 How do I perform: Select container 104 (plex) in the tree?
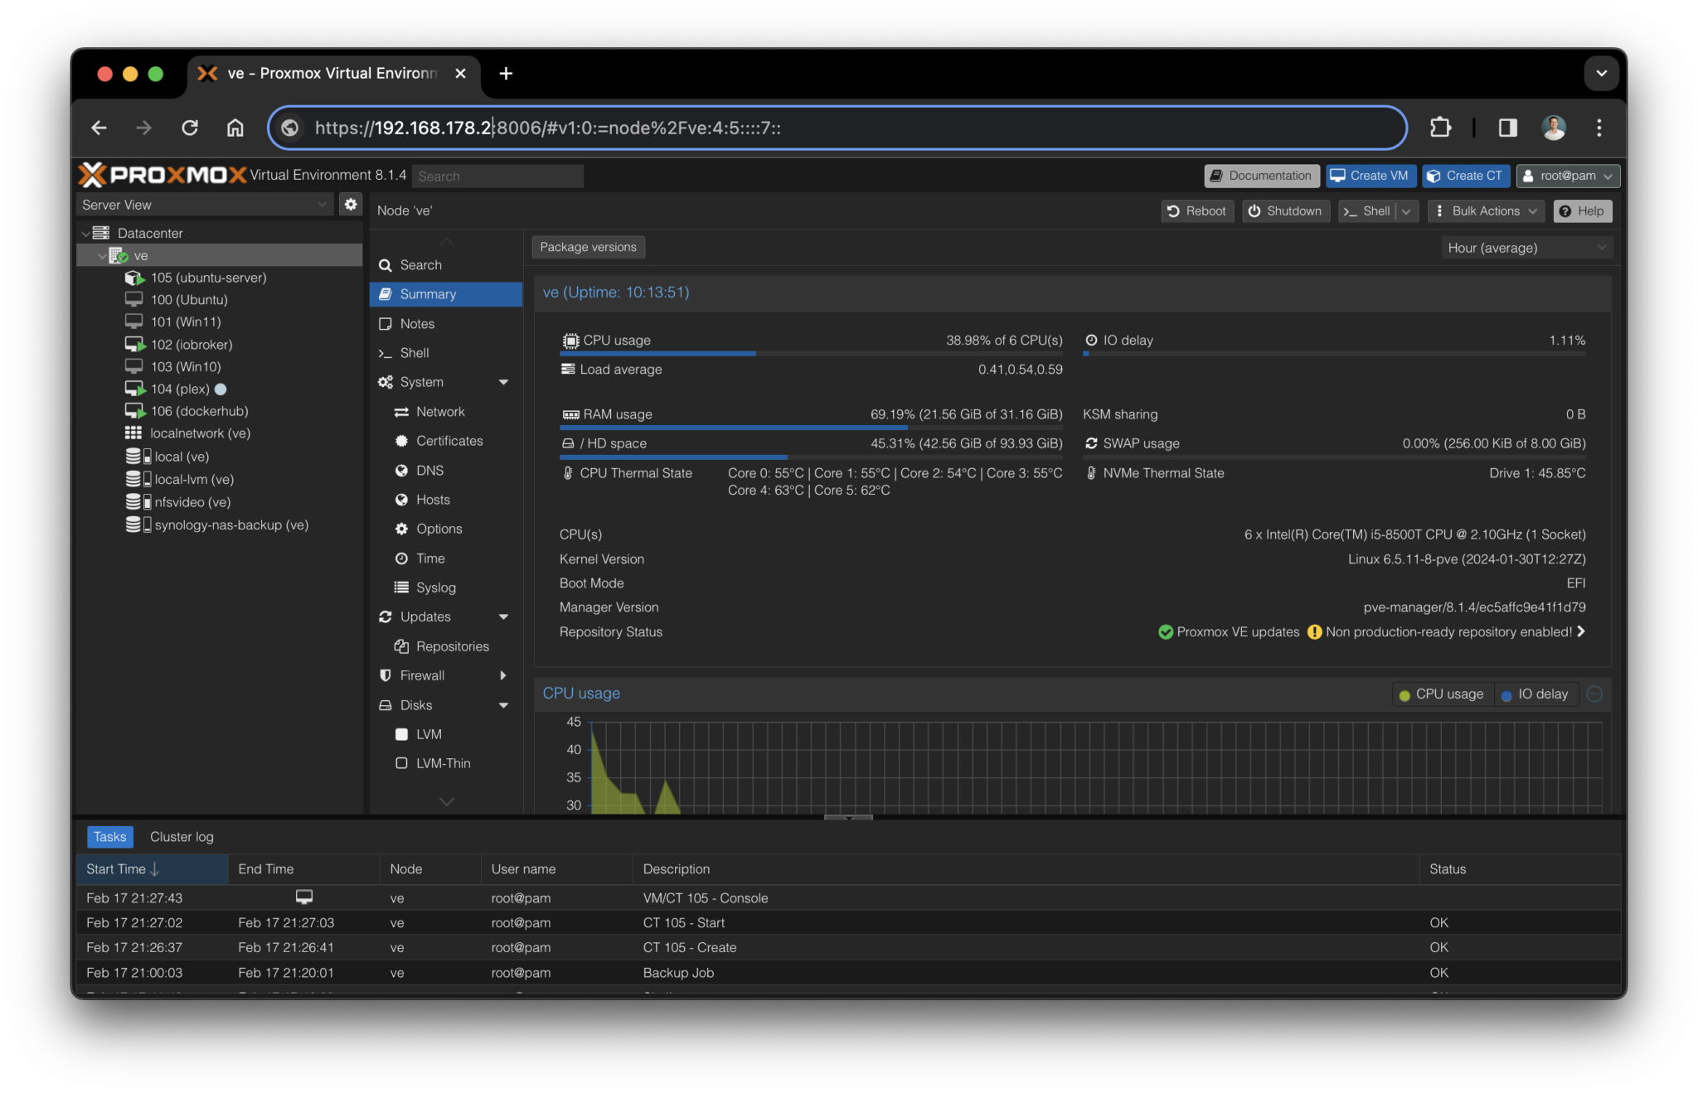tap(186, 388)
